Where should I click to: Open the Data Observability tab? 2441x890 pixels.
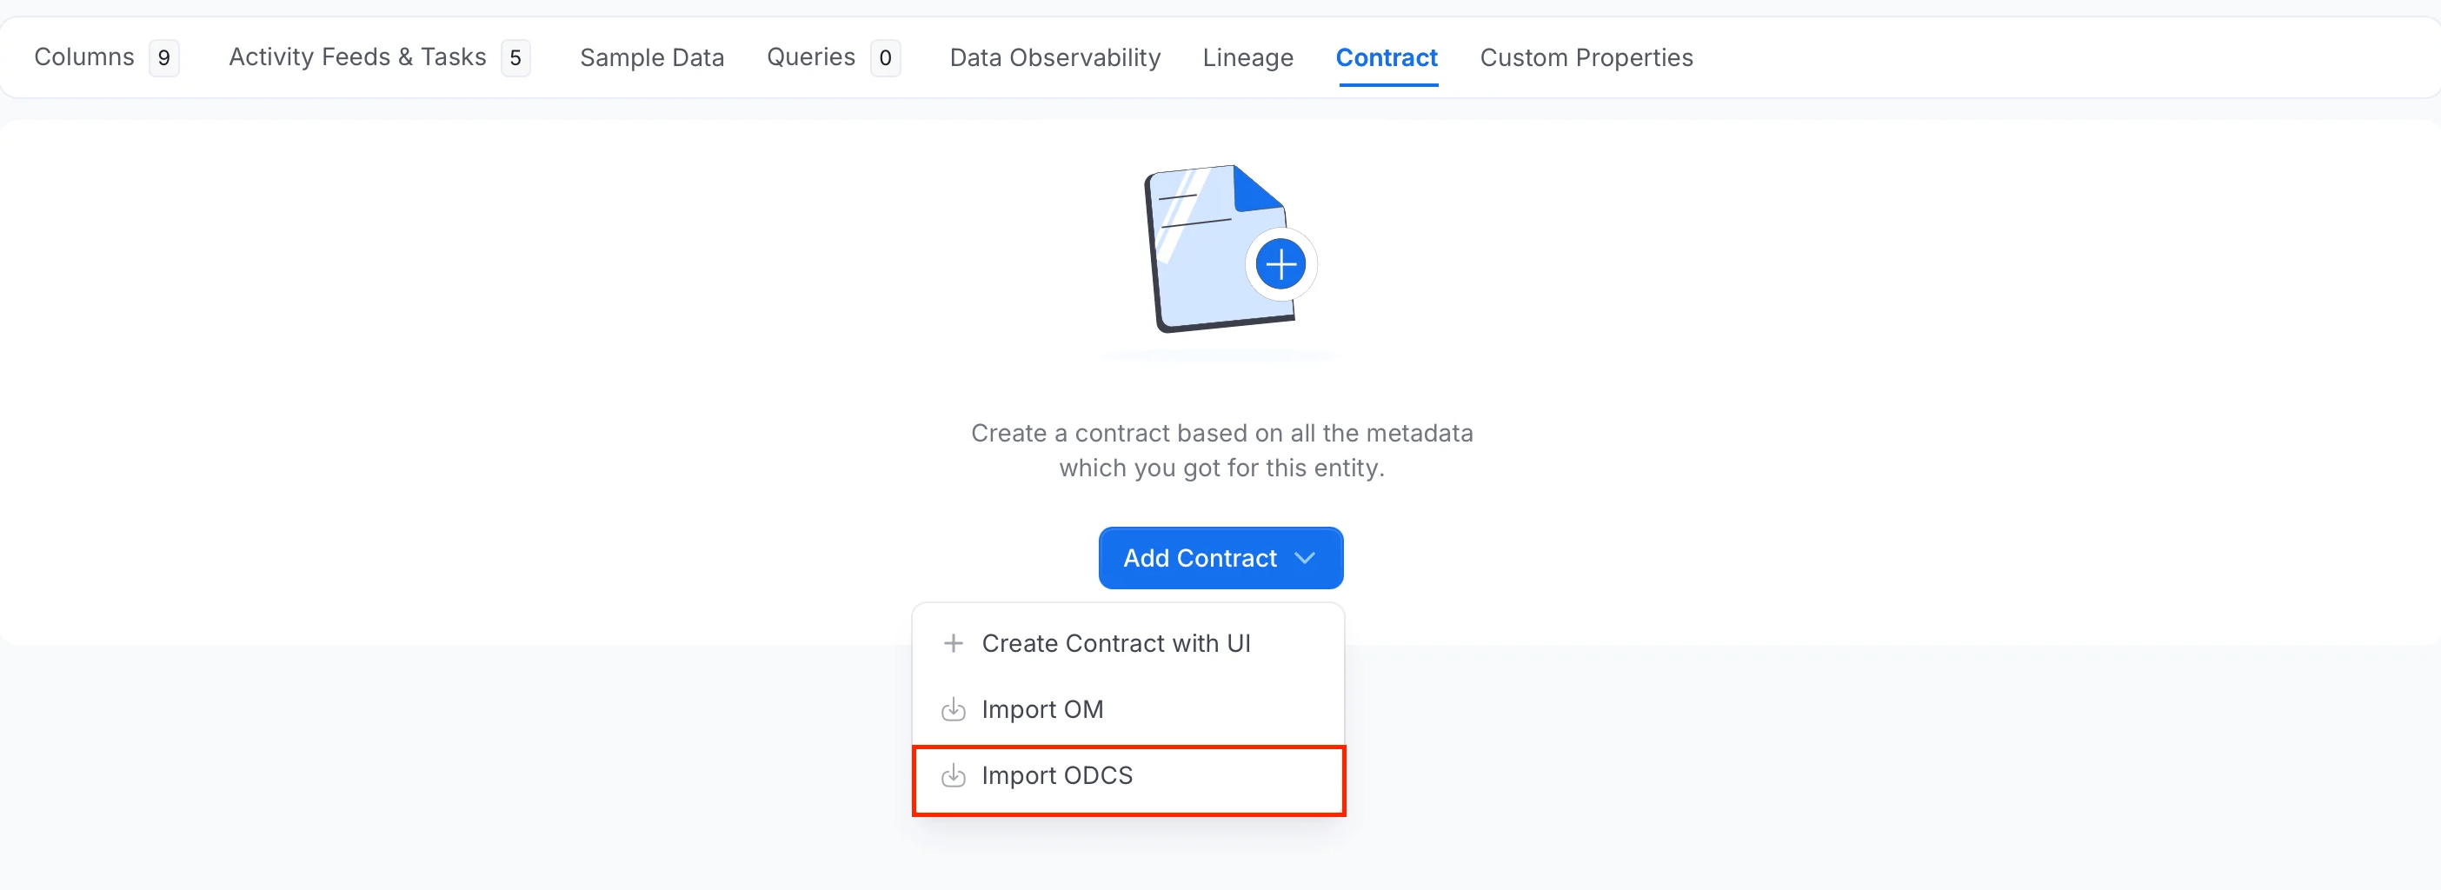point(1054,58)
